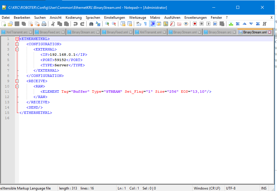Collapse the EXTERNAL fold marker
The image size is (277, 191).
point(17,49)
